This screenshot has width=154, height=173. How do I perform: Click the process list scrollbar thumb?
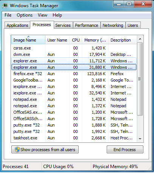click(x=140, y=79)
